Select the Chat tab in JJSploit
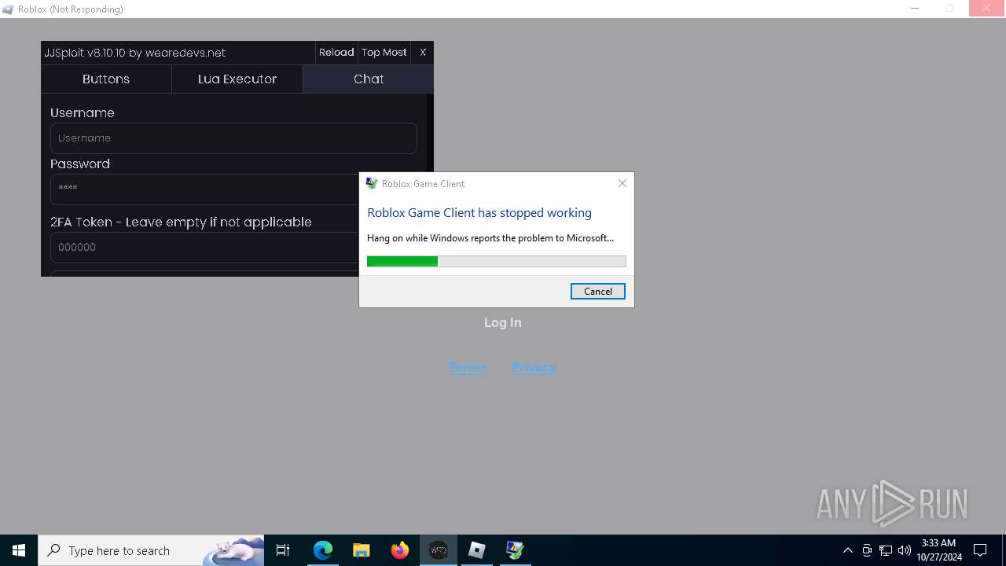Image resolution: width=1006 pixels, height=566 pixels. 368,79
